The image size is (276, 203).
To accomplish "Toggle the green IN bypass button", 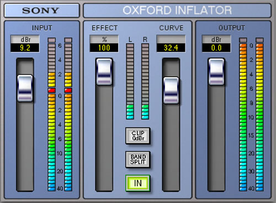I will point(138,183).
